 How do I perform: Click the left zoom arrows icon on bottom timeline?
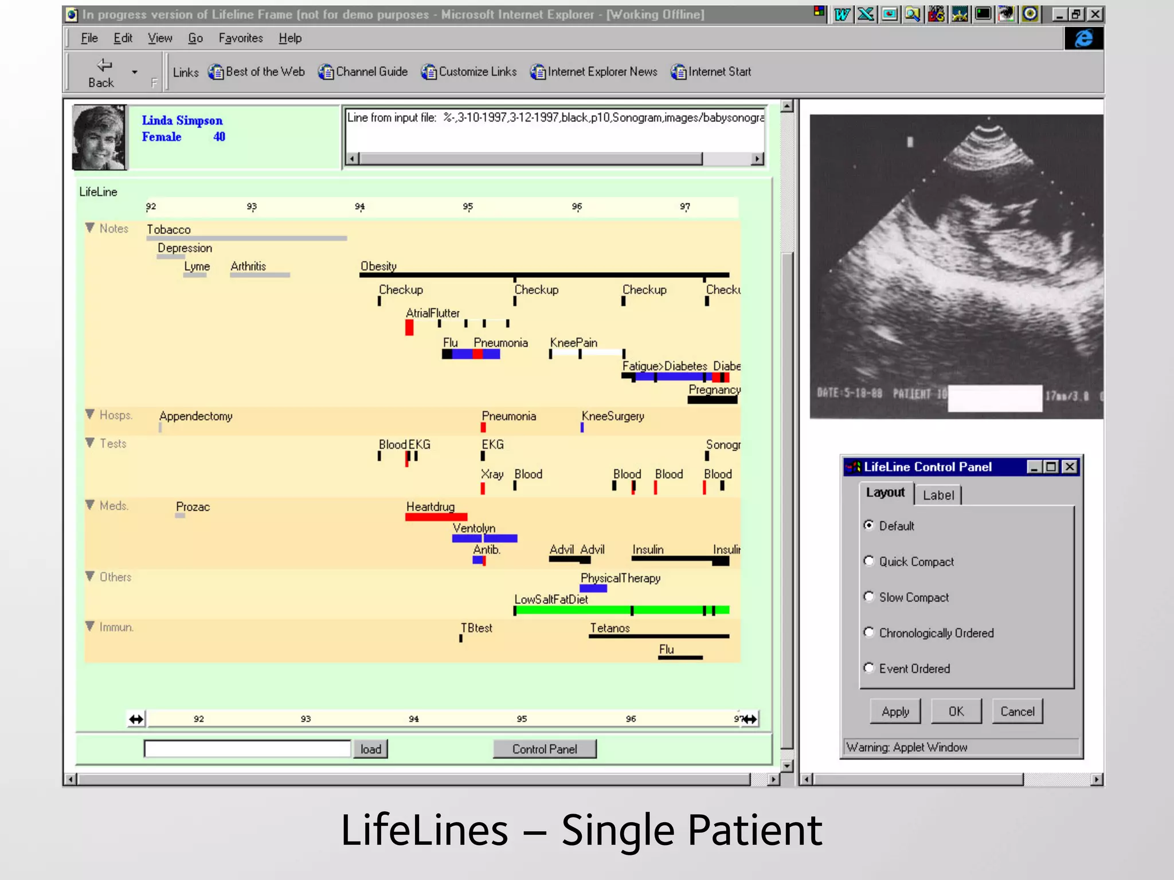[x=136, y=719]
